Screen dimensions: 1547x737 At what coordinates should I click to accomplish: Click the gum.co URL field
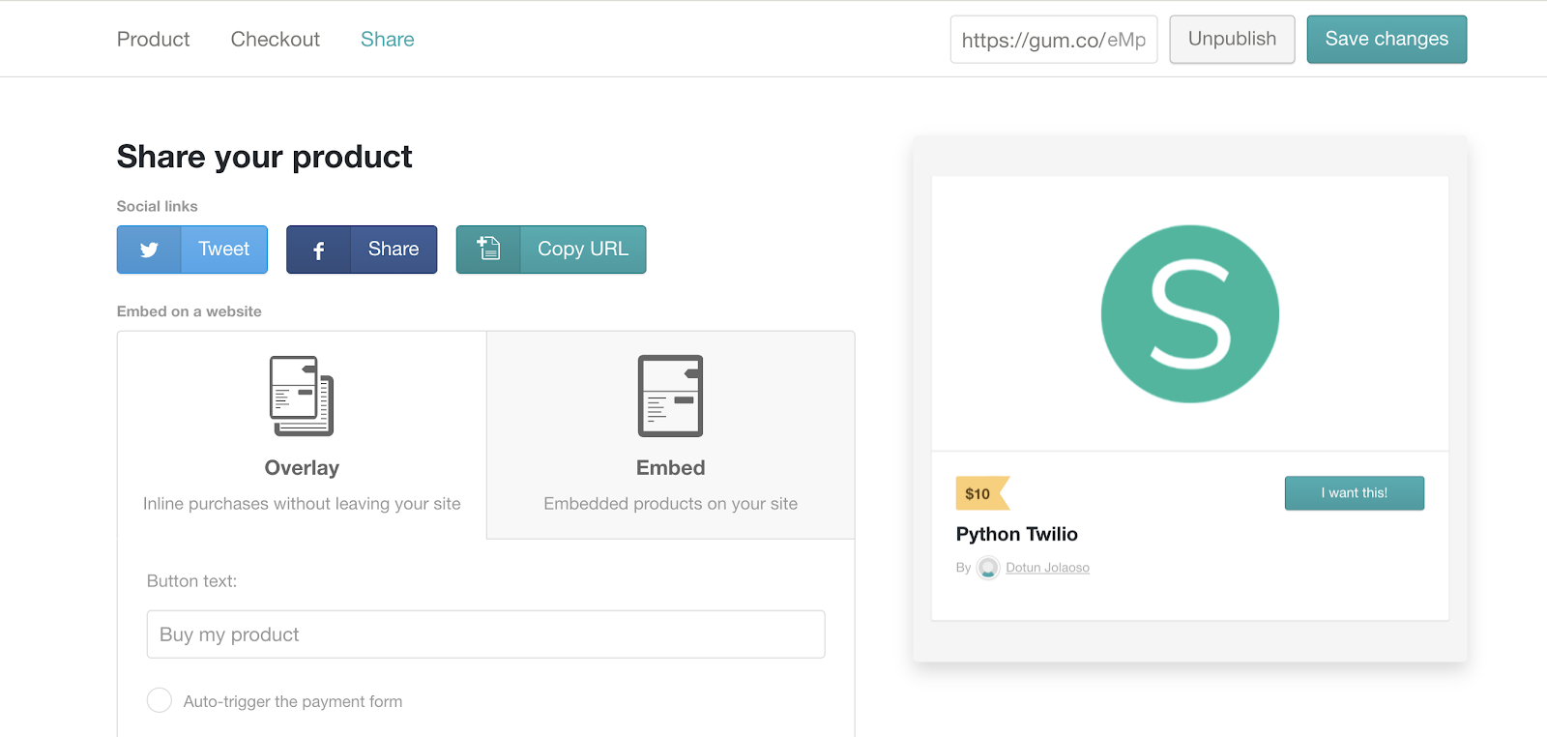coord(1054,40)
